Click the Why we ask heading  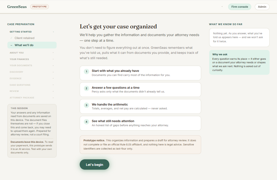(x=220, y=54)
